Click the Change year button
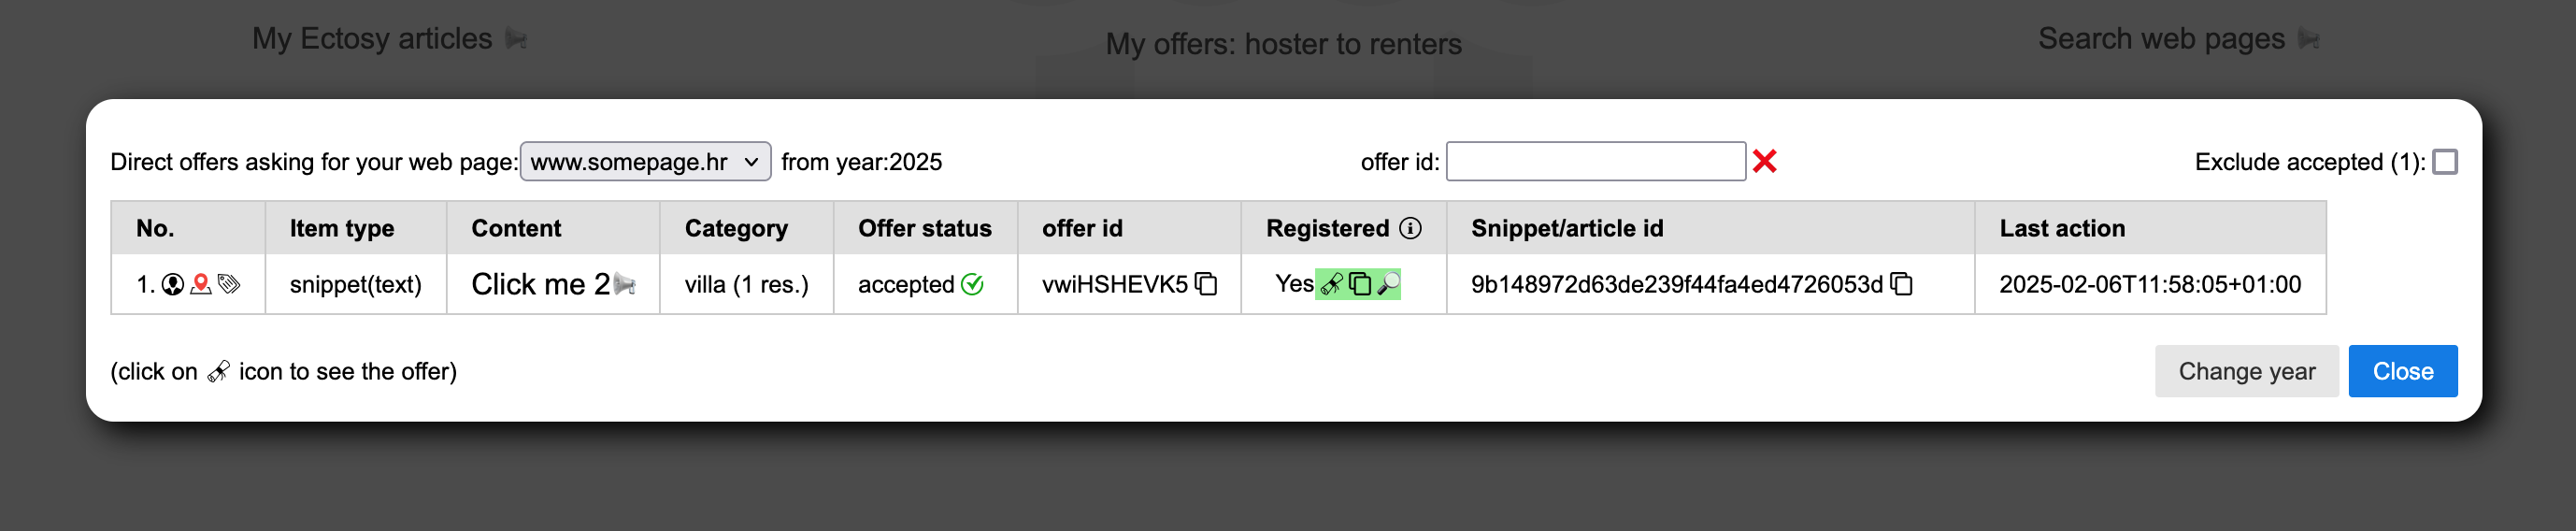 (x=2246, y=372)
